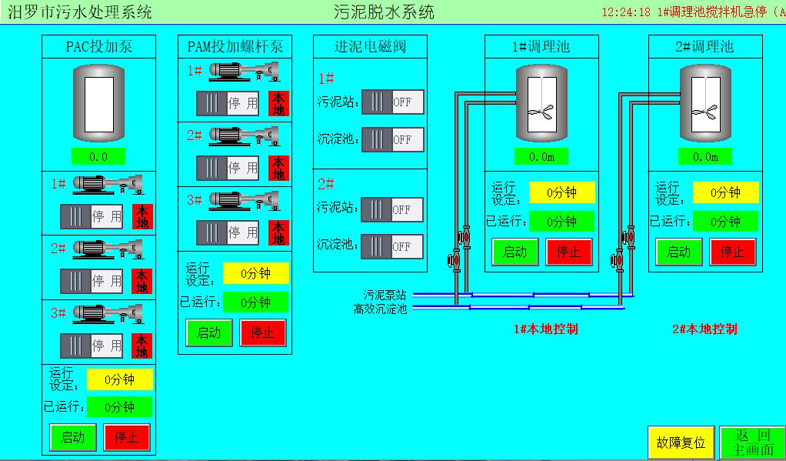This screenshot has height=461, width=786.
Task: Set PAC 运行设定 time yellow field
Action: [119, 379]
